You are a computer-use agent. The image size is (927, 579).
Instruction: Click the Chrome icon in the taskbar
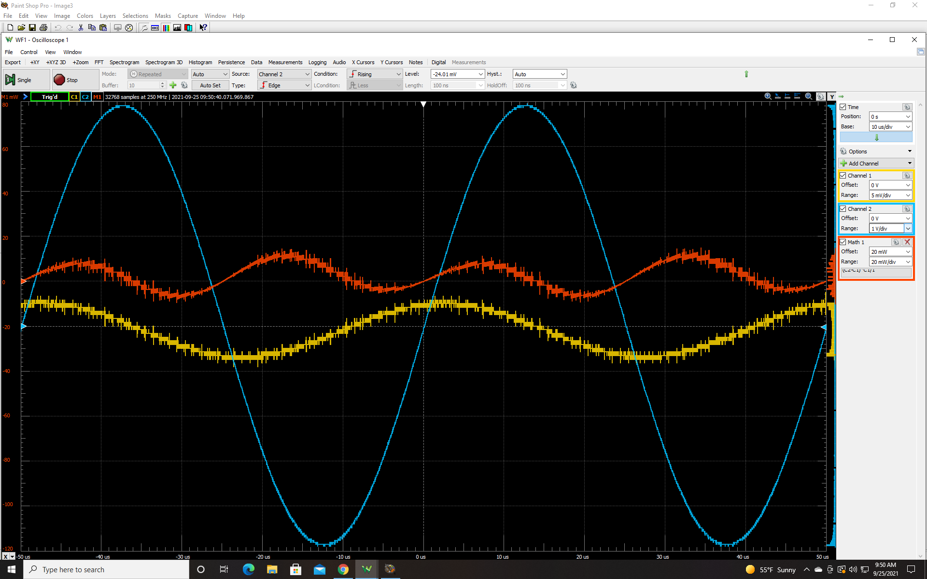[x=343, y=569]
